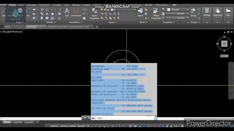Add a new file tab with plus
The image size is (234, 131).
97,27
